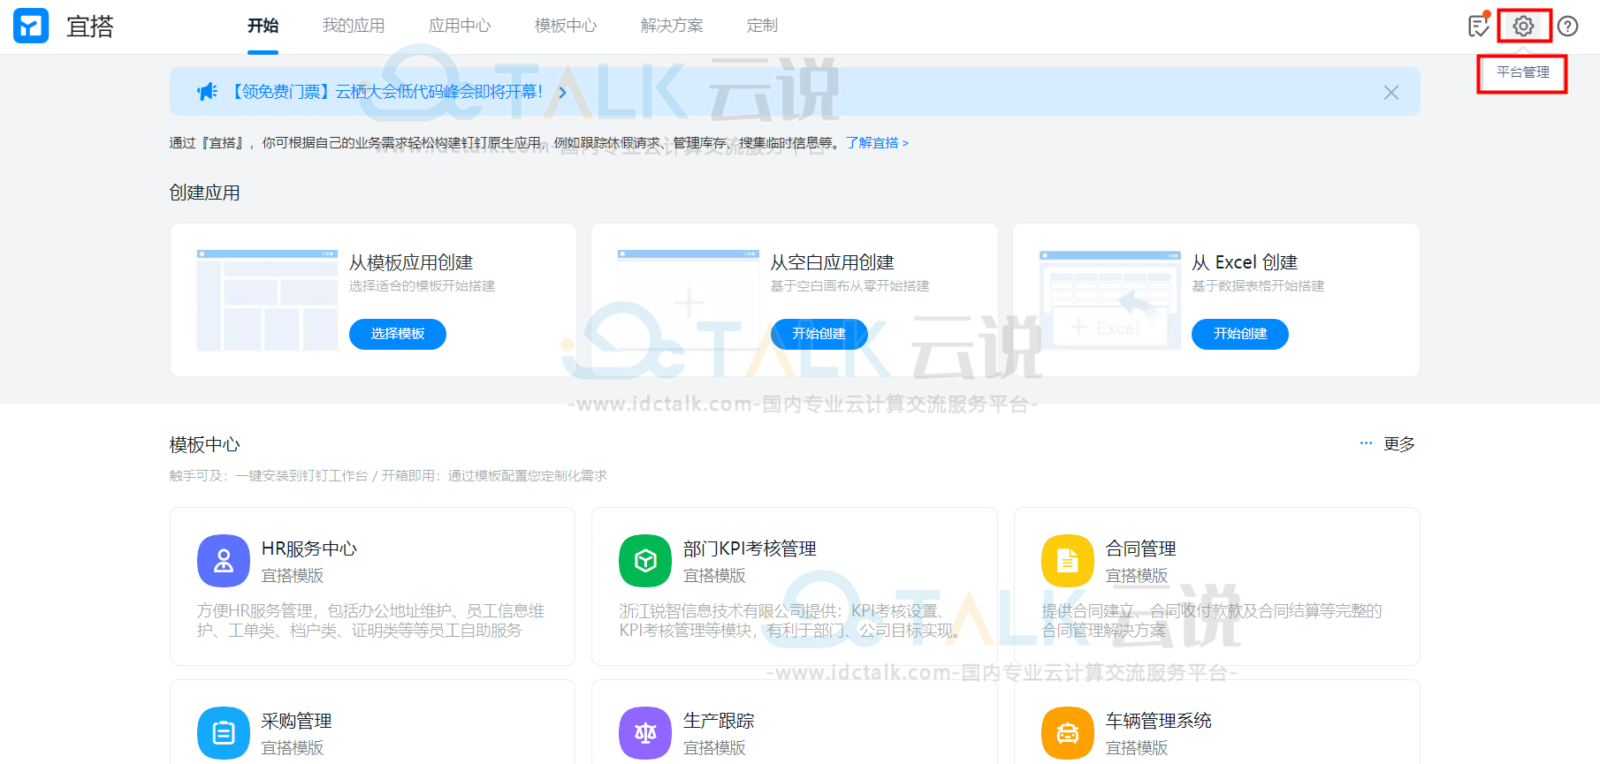Click the 采购管理 blue clipboard icon

tap(224, 733)
